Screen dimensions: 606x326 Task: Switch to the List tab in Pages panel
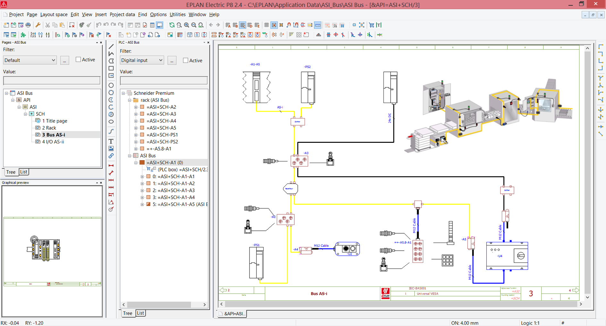[x=23, y=172]
